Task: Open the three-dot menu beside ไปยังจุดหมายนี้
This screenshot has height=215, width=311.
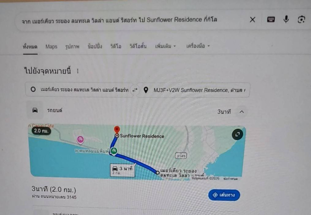Action: coord(77,71)
